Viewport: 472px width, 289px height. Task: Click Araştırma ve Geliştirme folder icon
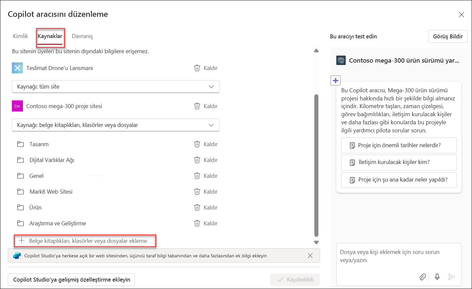click(21, 223)
